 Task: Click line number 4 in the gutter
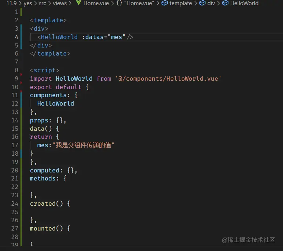pyautogui.click(x=16, y=37)
